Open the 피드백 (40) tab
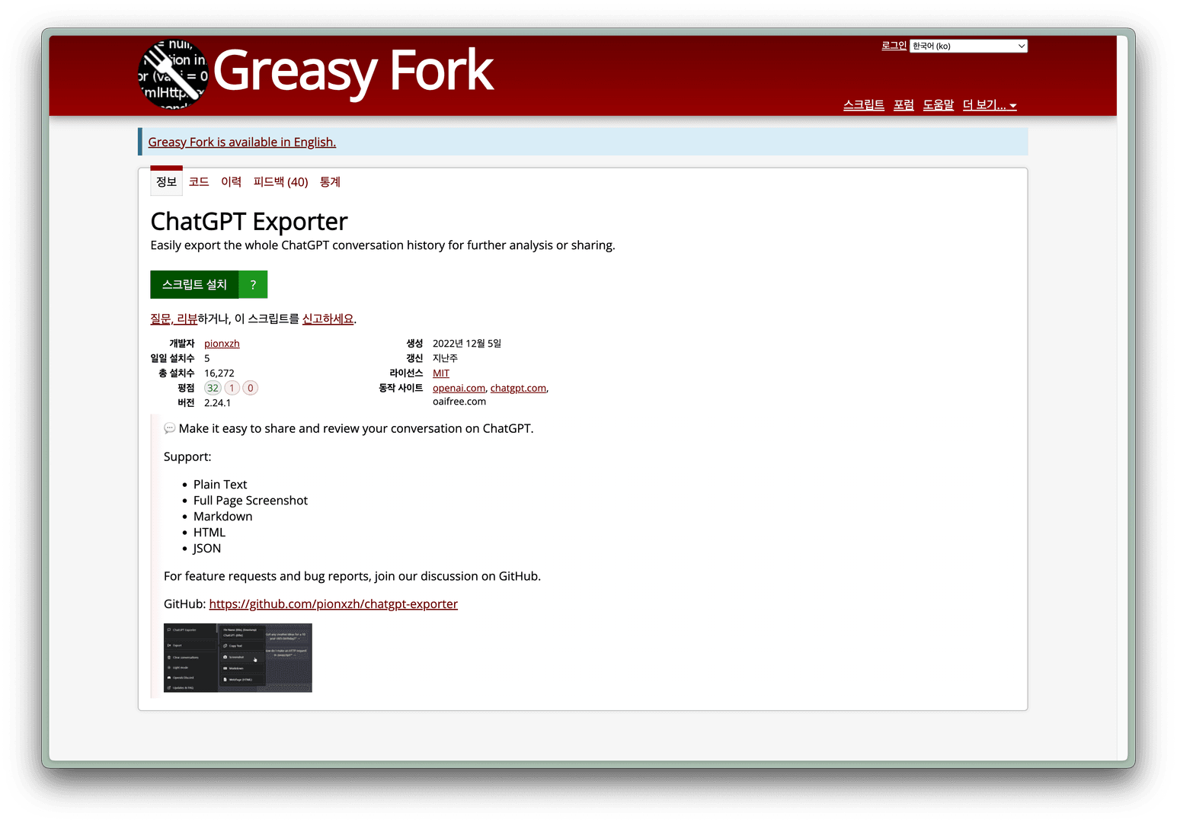Viewport: 1177px width, 823px height. point(280,182)
